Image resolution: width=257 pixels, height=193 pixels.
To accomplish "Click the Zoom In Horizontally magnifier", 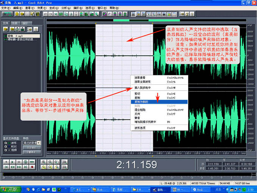I will tap(45, 162).
